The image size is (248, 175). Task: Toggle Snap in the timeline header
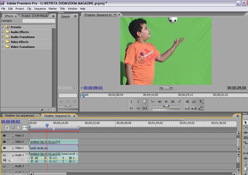7,128
